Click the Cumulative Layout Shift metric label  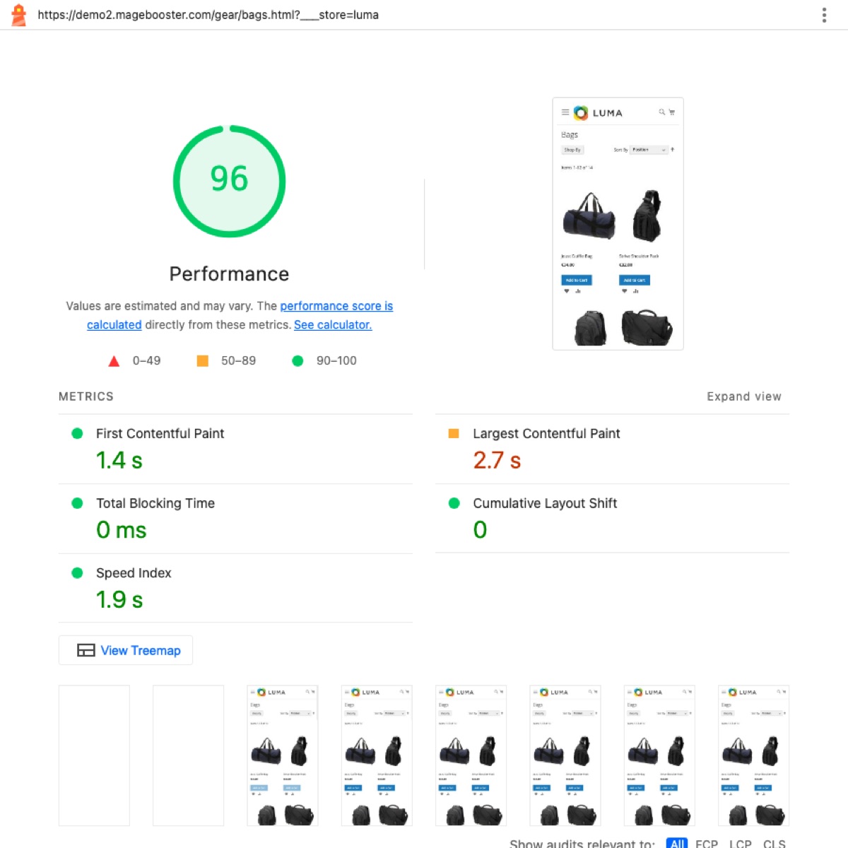(545, 503)
